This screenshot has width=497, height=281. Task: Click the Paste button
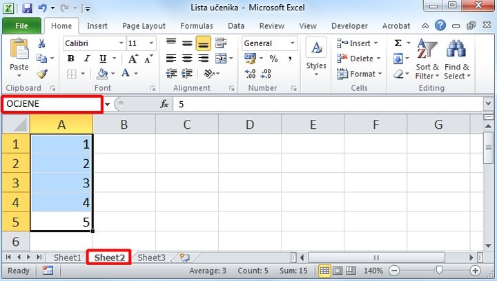[x=19, y=59]
